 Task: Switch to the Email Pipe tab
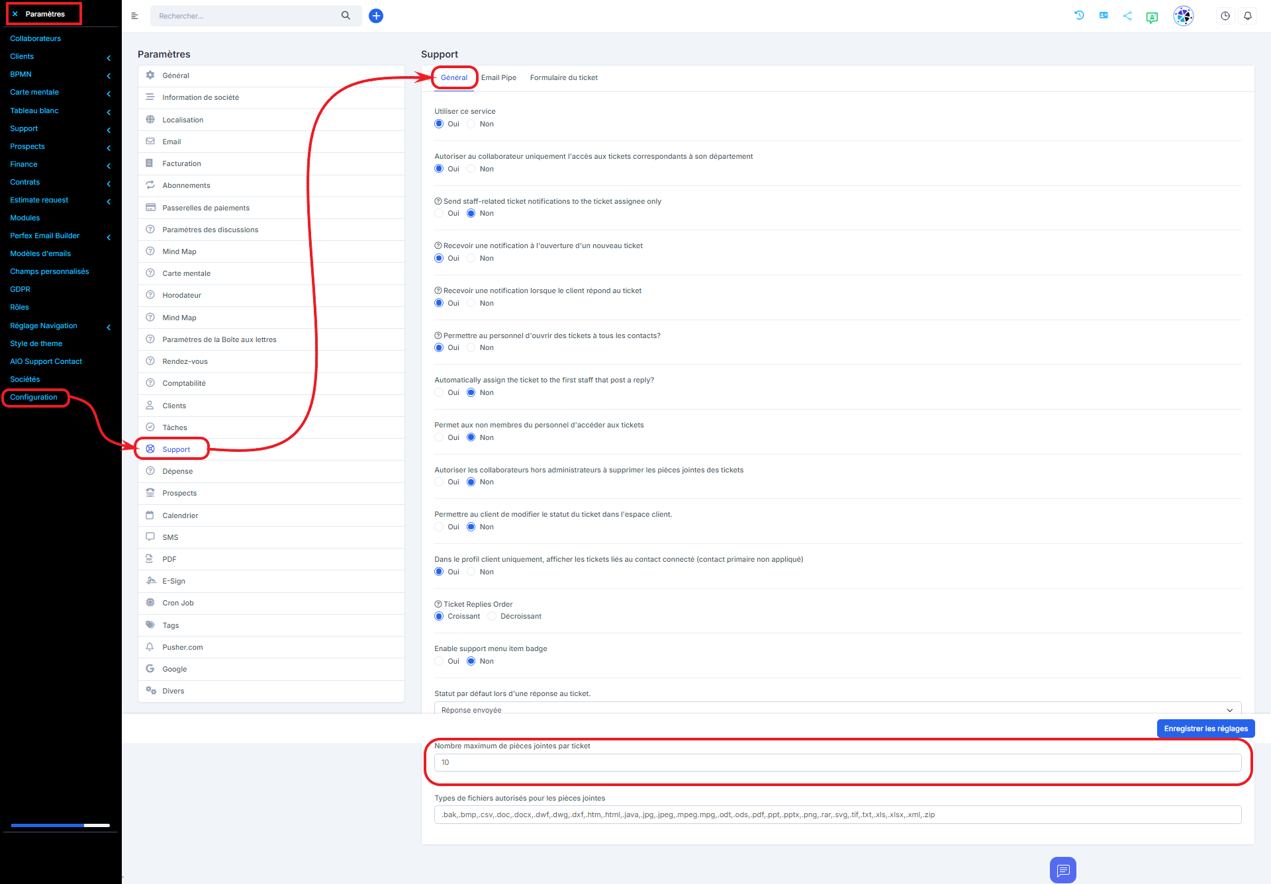tap(498, 77)
